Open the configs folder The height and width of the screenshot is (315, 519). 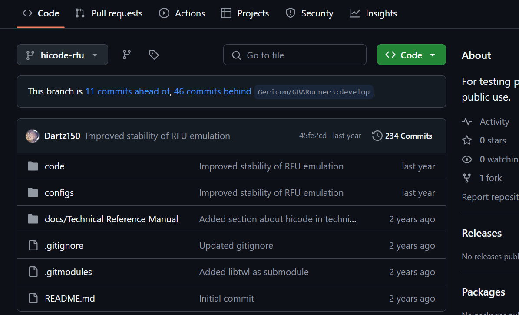tap(59, 192)
